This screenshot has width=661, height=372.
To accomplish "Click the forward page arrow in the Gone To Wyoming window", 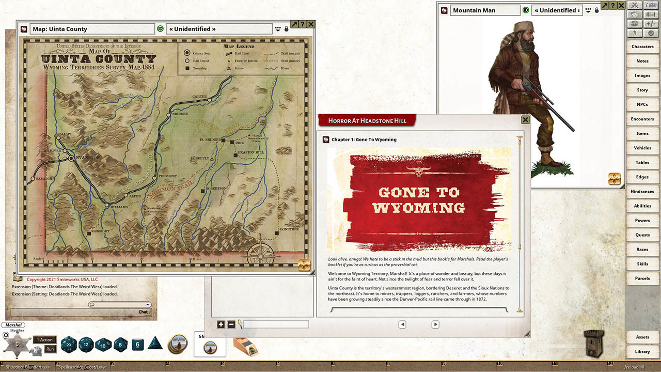I will pos(435,324).
